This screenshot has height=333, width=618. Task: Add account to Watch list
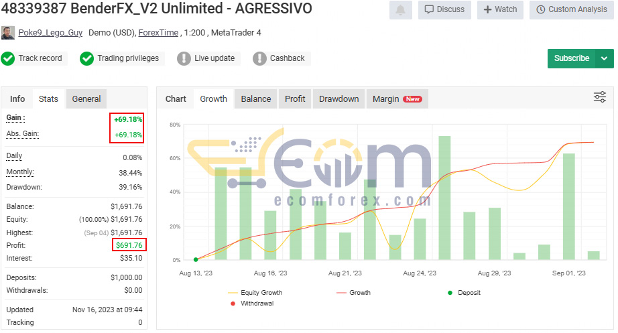[x=500, y=9]
